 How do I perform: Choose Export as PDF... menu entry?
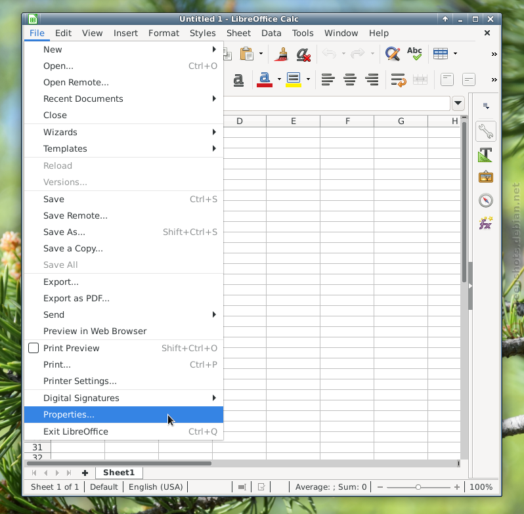pos(123,298)
